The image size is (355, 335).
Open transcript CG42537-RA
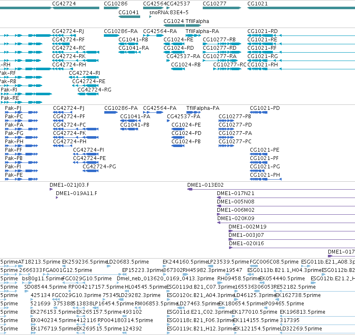pos(184,56)
